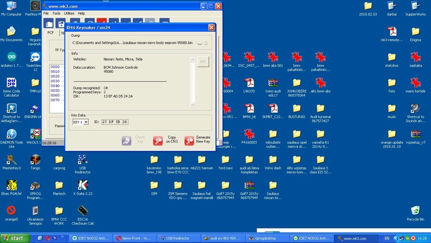431x243 pixels.
Task: Open the File menu
Action: point(46,13)
